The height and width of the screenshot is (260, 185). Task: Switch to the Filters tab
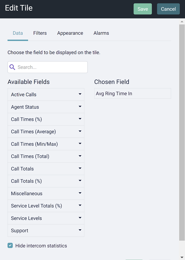(40, 33)
